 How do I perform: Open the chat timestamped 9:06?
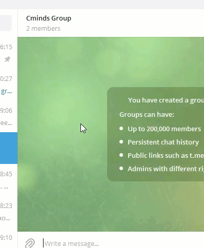tap(9, 116)
